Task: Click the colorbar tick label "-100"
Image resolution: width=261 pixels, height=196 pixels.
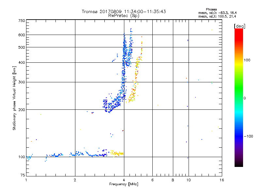Action: (248, 136)
